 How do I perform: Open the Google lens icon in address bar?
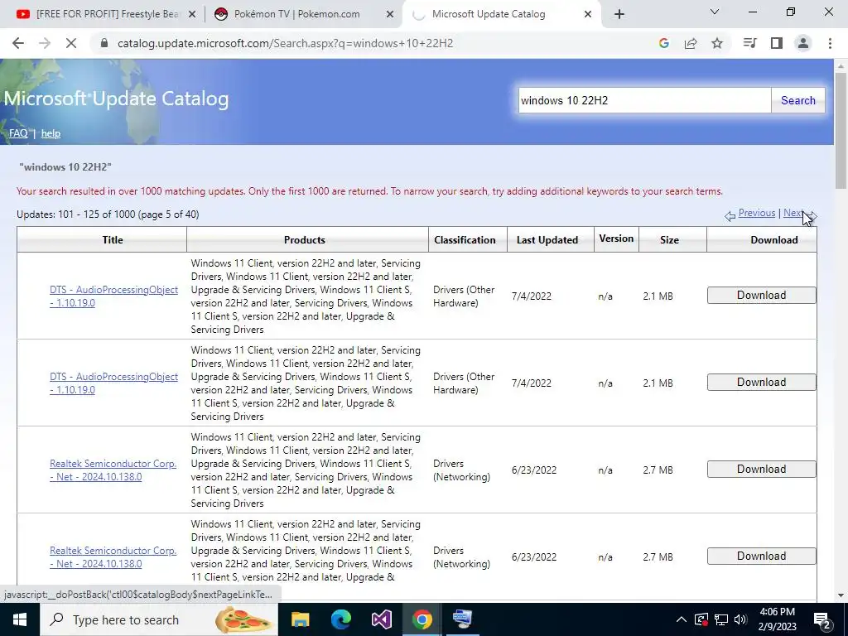(663, 43)
